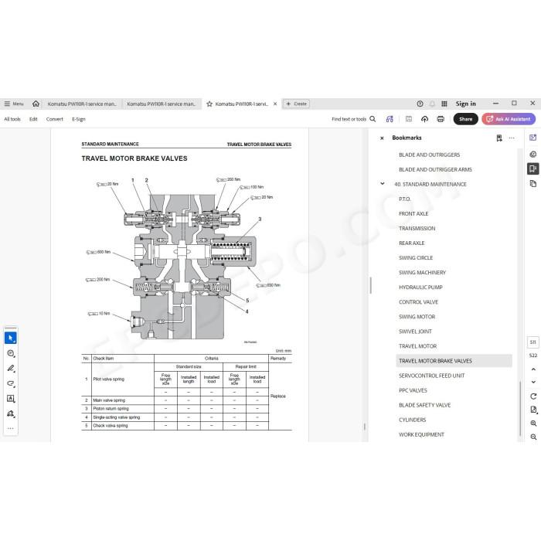
Task: Open the apps grid icon
Action: 444,104
